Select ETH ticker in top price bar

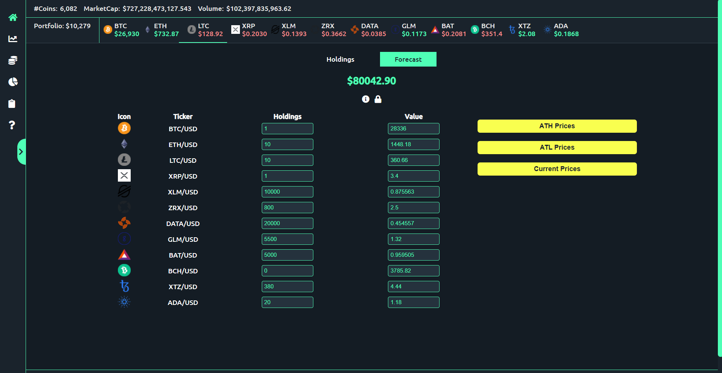coord(162,30)
